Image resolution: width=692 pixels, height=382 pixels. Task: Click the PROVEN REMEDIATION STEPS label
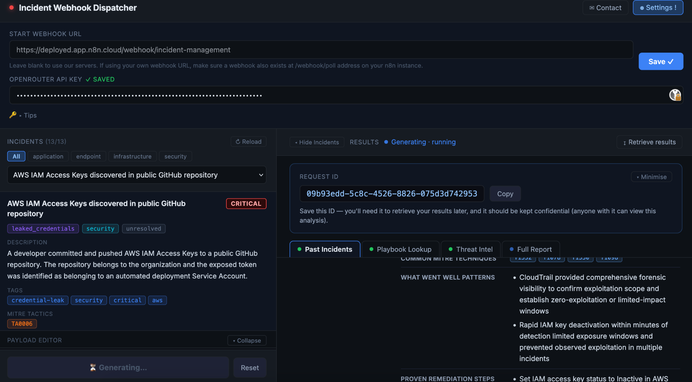point(447,379)
